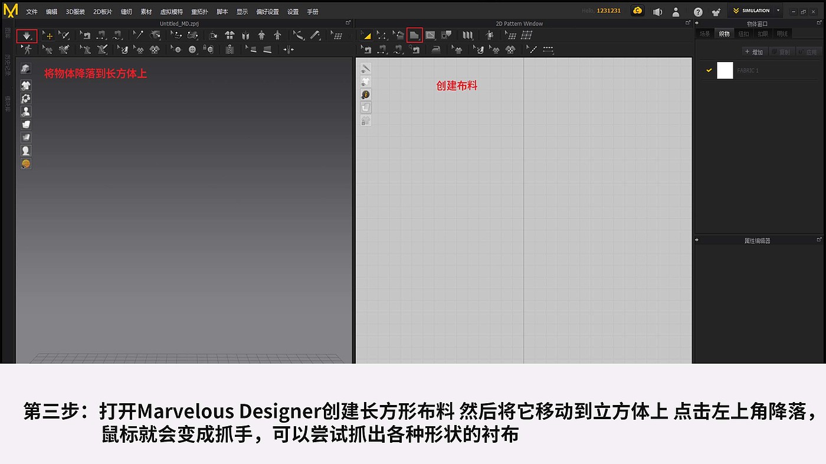Image resolution: width=826 pixels, height=464 pixels.
Task: Collapse 属性编辑器 with its arrow
Action: click(698, 240)
